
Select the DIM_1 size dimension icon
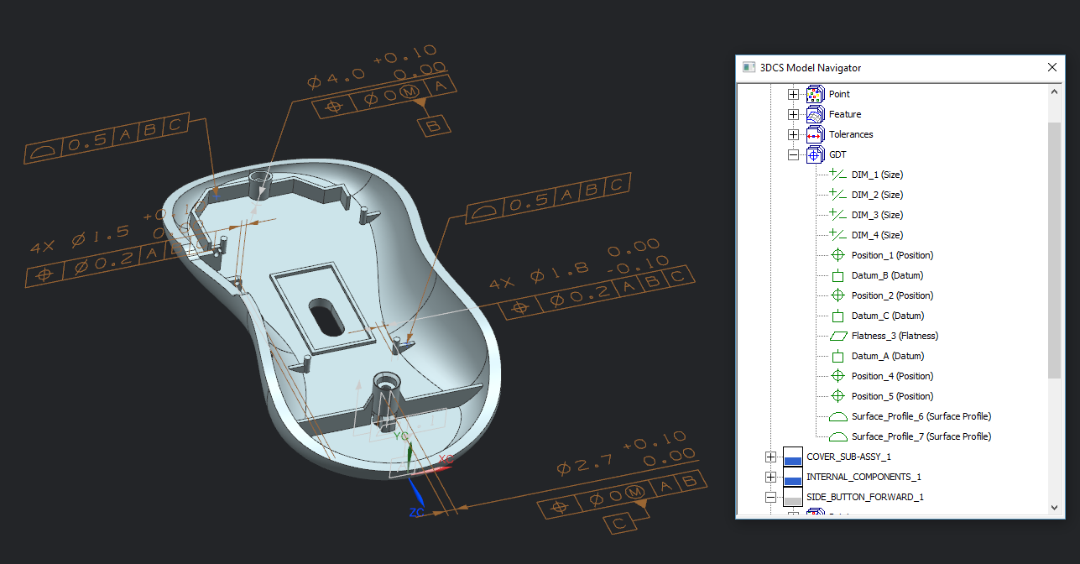point(837,174)
